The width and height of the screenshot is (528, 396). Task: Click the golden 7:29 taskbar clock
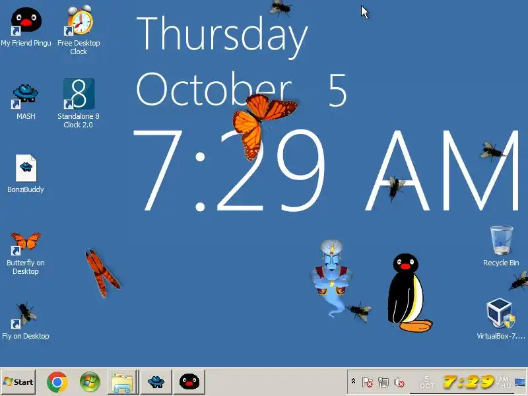click(x=469, y=382)
